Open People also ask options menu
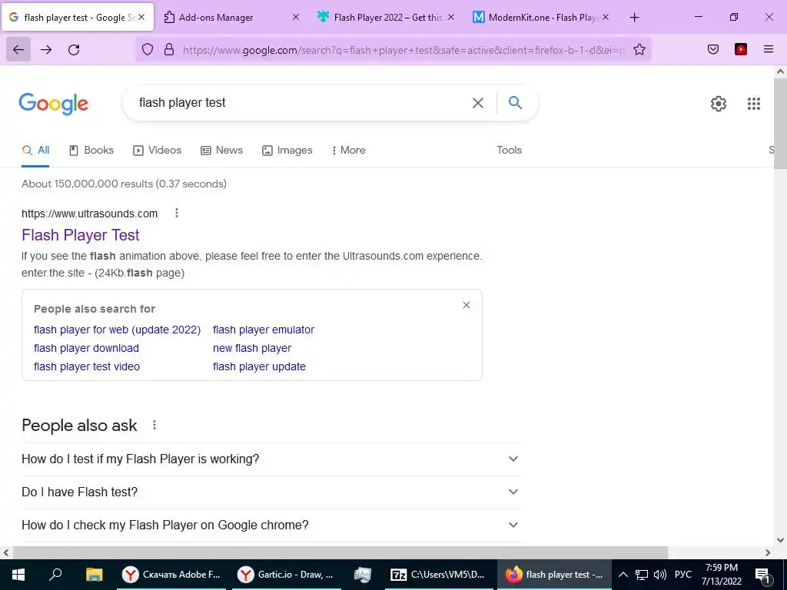This screenshot has height=590, width=787. (x=154, y=426)
